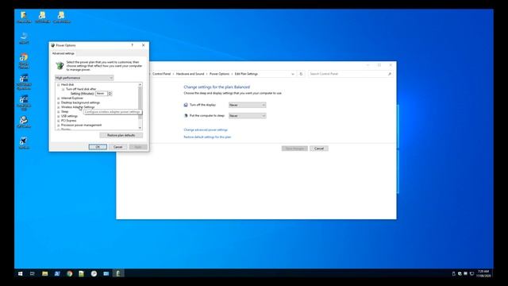Launch File Explorer from the taskbar
Image resolution: width=508 pixels, height=286 pixels.
tap(44, 273)
